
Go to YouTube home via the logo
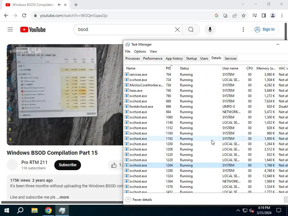pyautogui.click(x=33, y=30)
